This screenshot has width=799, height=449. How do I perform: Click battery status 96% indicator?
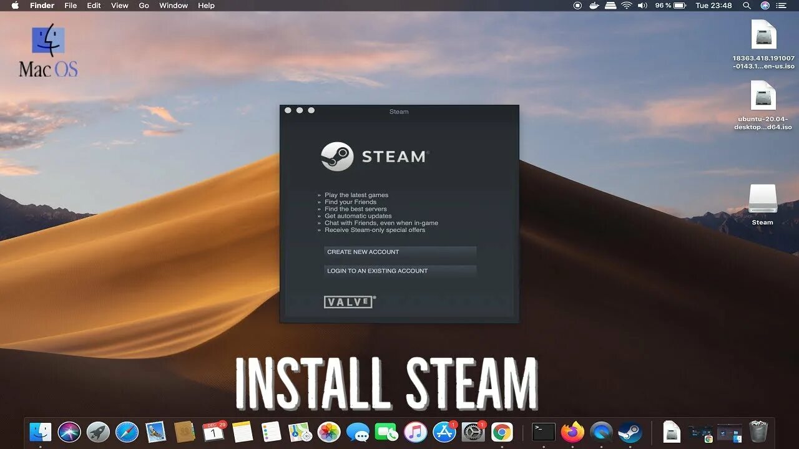point(671,6)
